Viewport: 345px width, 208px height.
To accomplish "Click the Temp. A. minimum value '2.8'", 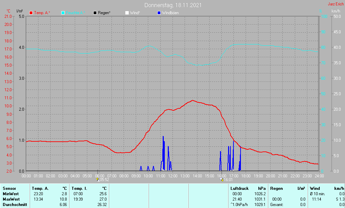I will [64, 194].
